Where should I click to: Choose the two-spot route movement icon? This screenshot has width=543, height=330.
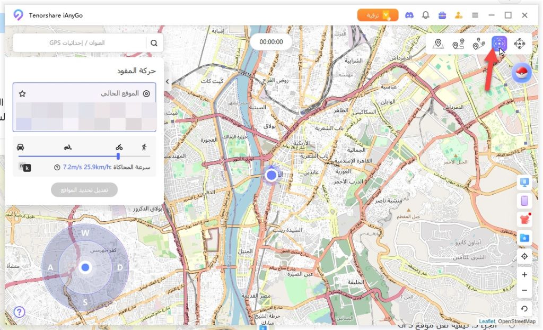pos(458,44)
